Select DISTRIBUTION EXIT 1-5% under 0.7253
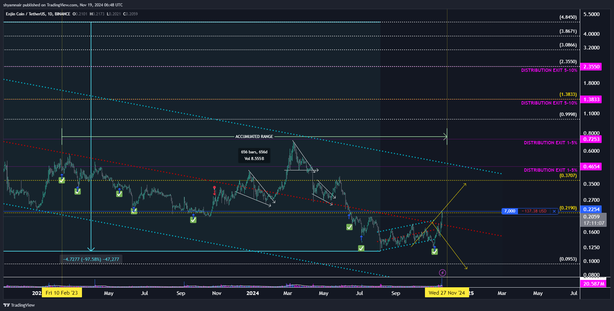The width and height of the screenshot is (614, 311). click(x=550, y=143)
